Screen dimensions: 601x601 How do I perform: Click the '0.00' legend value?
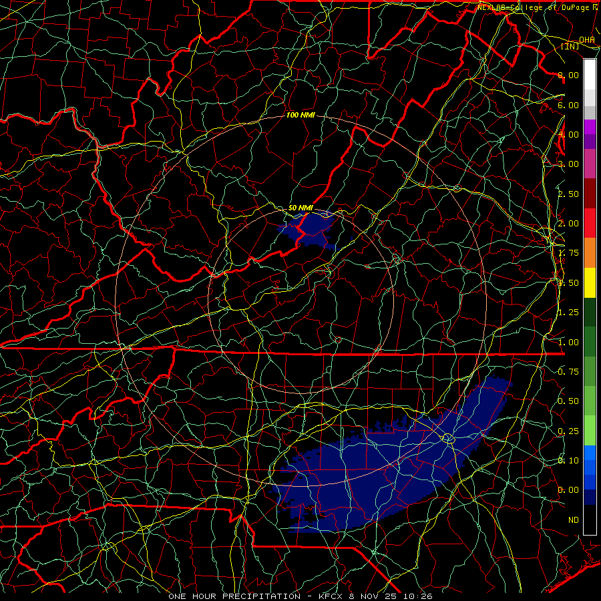click(x=568, y=490)
